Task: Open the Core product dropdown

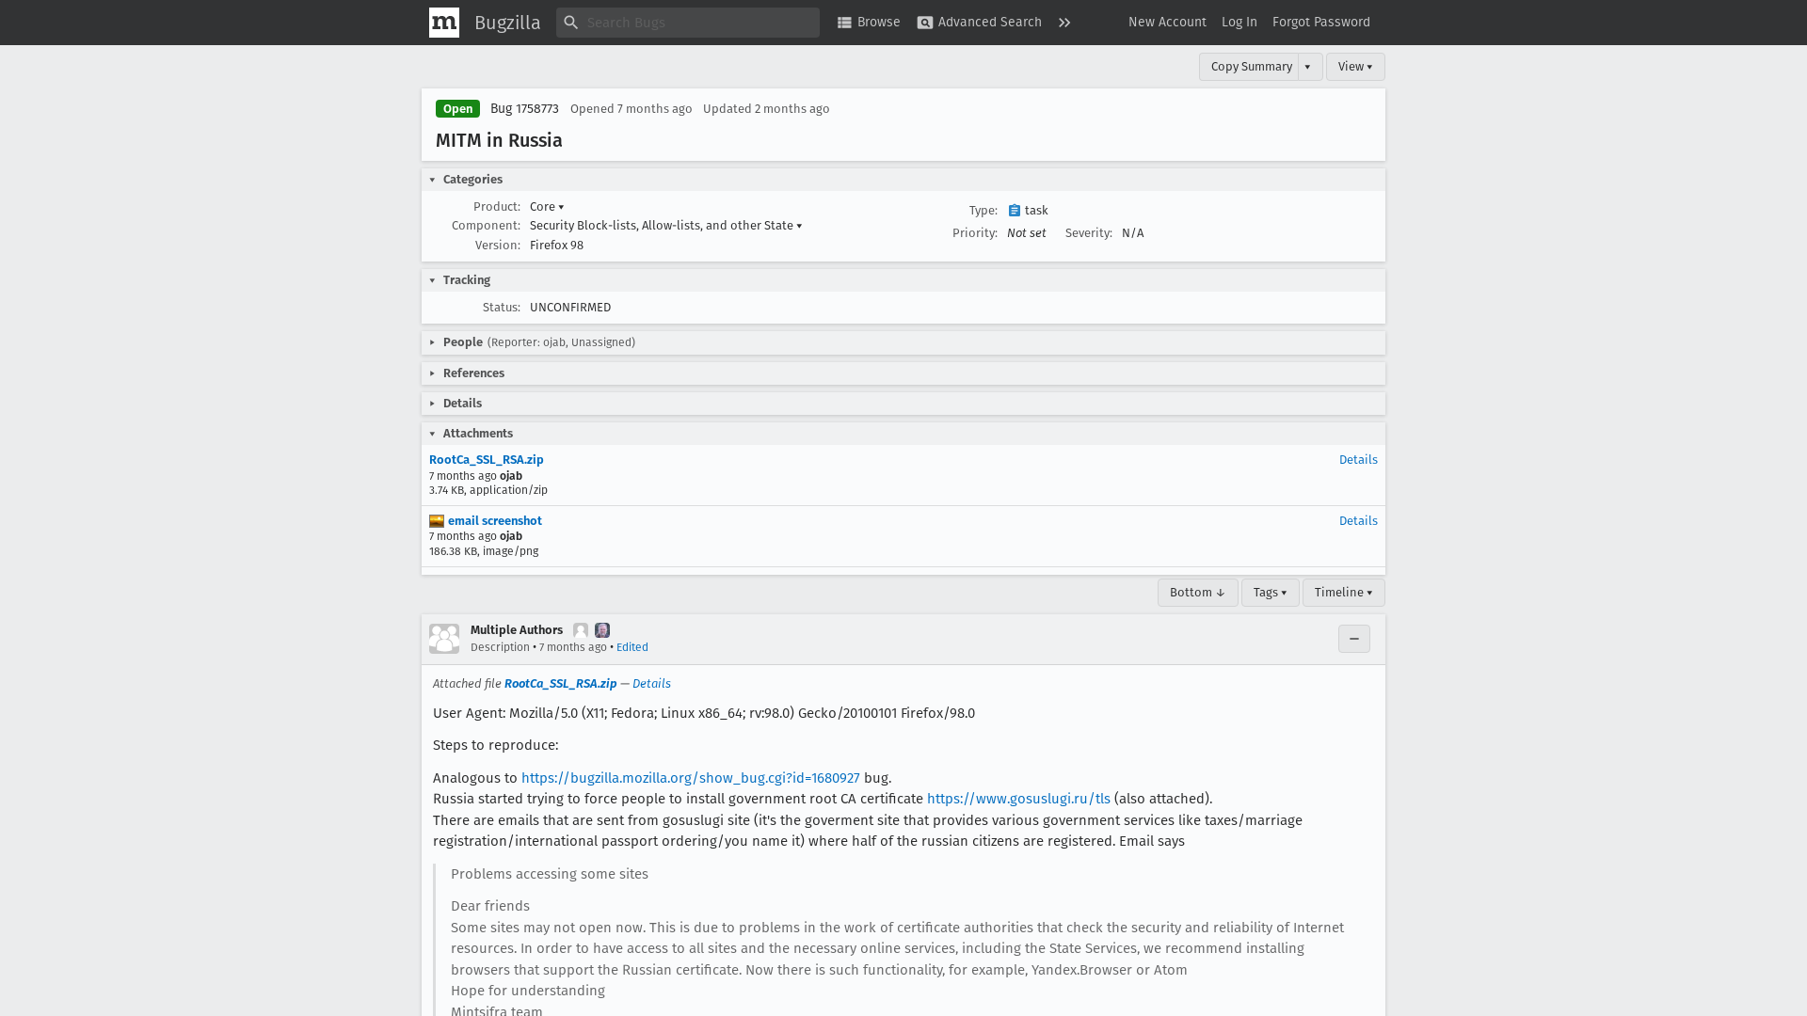Action: [x=547, y=207]
